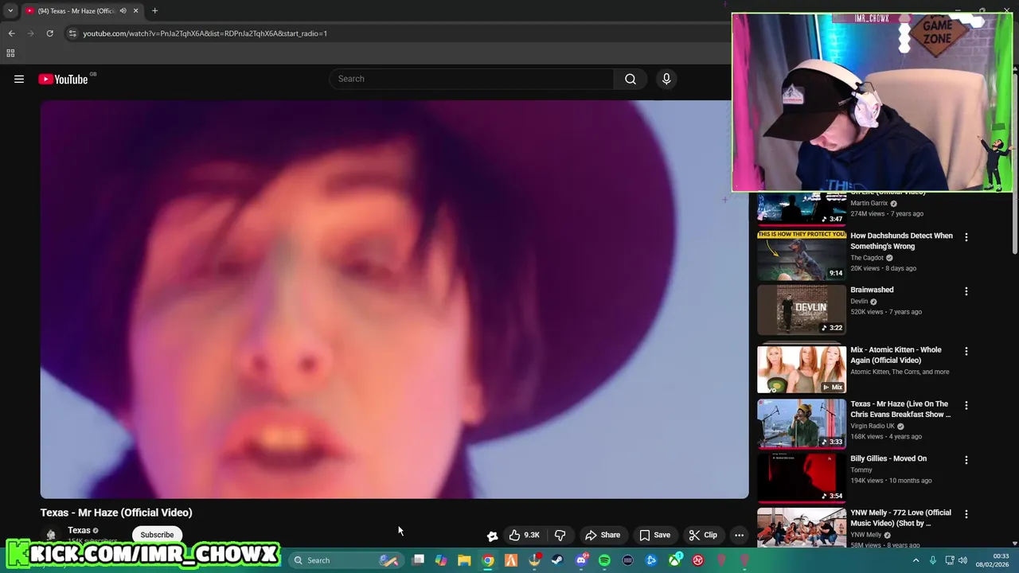Screen dimensions: 1019x573
Task: Open options for Billy Gillies video
Action: point(966,460)
